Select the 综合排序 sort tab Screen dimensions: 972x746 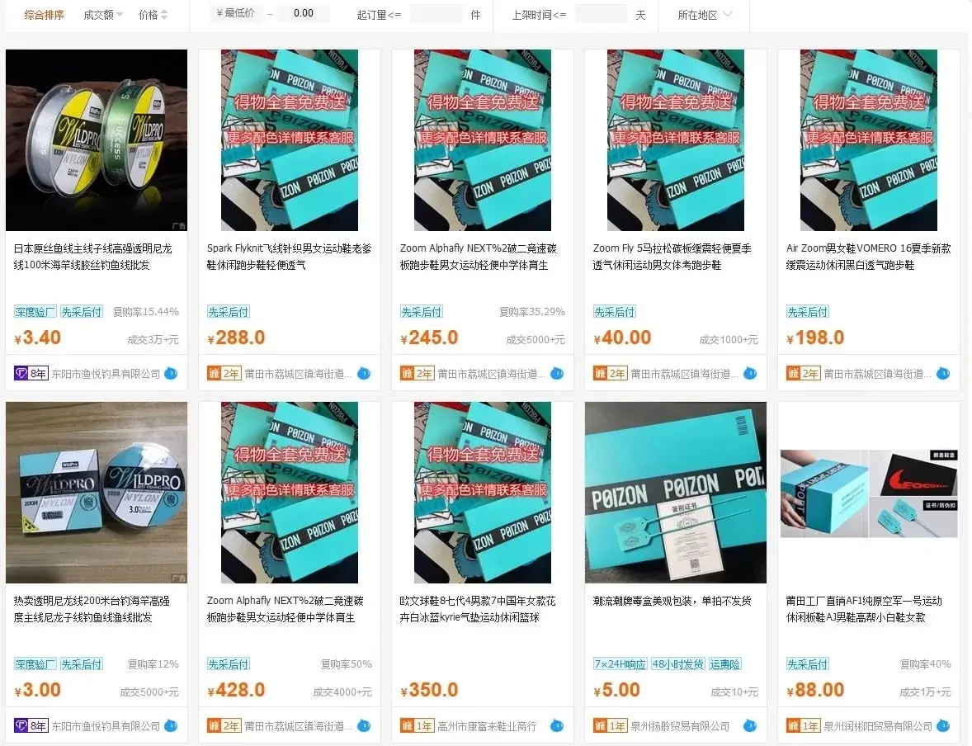[x=44, y=15]
